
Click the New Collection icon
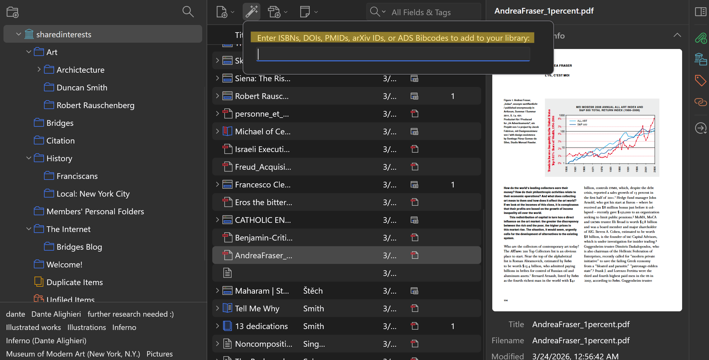pos(13,12)
